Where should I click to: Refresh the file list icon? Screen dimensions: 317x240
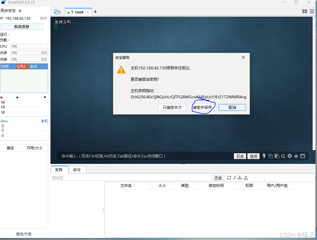(229, 178)
